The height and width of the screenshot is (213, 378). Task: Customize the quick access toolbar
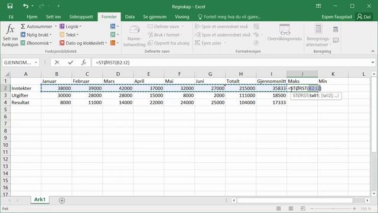(58, 6)
